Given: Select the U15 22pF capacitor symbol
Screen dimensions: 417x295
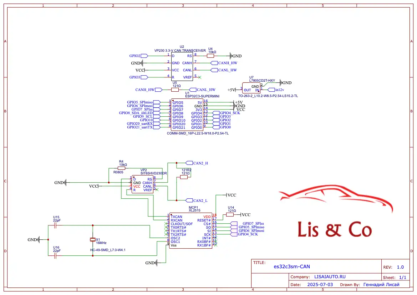Looking at the screenshot, I should tap(55, 225).
